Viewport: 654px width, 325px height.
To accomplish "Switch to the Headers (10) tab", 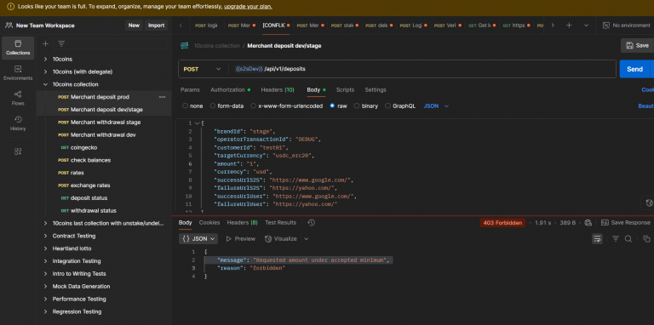I will 278,89.
